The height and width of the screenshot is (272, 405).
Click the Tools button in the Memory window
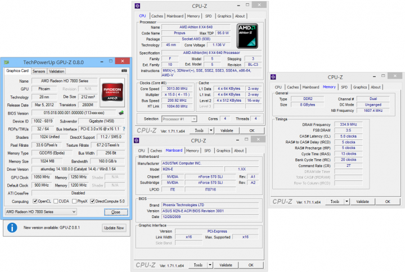tap(335, 202)
